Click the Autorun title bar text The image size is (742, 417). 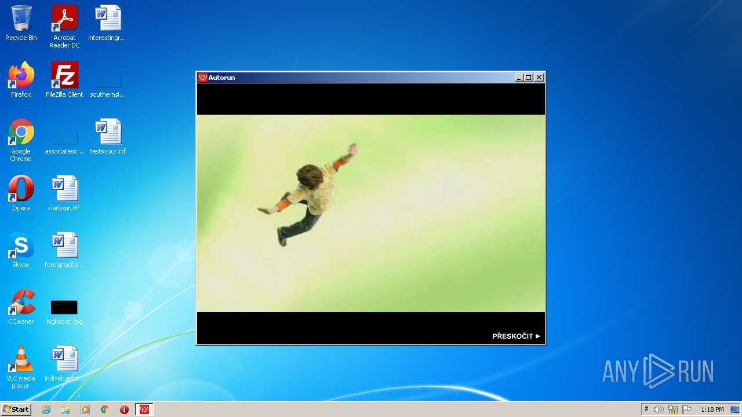[x=221, y=78]
